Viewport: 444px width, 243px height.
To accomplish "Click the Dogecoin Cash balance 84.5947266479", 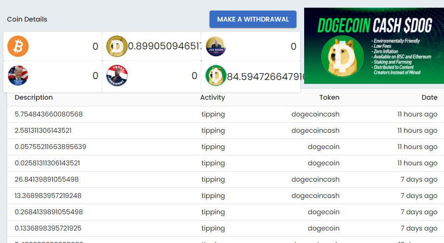I will pos(266,77).
